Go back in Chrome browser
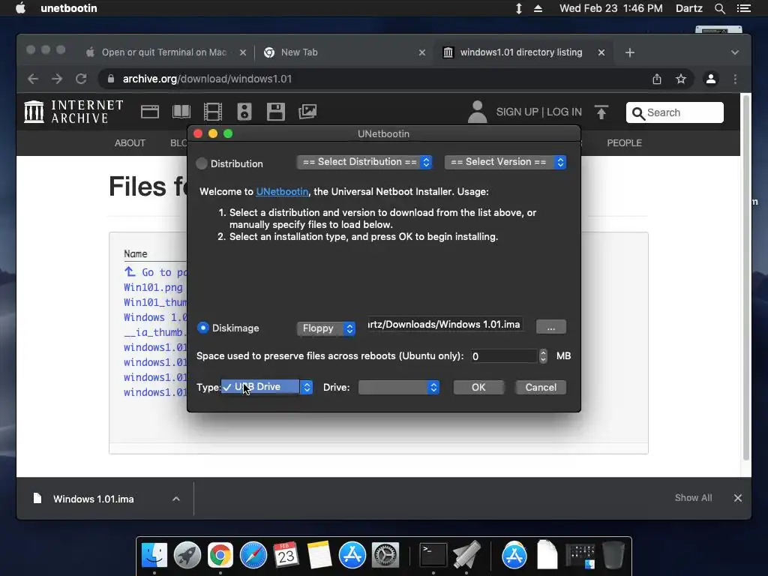The height and width of the screenshot is (576, 768). coord(33,79)
